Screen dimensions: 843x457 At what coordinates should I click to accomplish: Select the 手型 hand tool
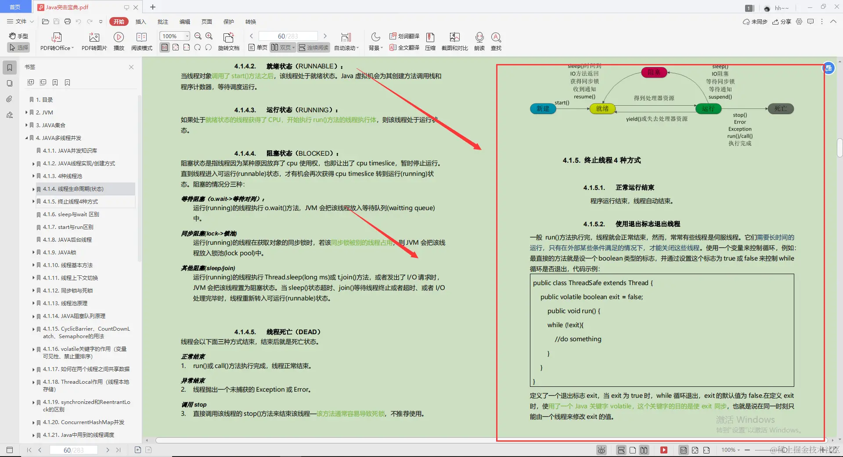(x=18, y=36)
